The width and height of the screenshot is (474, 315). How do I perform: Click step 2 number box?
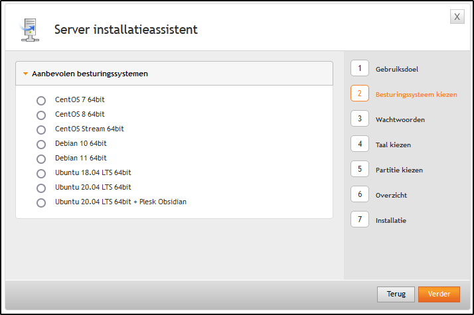coord(360,94)
